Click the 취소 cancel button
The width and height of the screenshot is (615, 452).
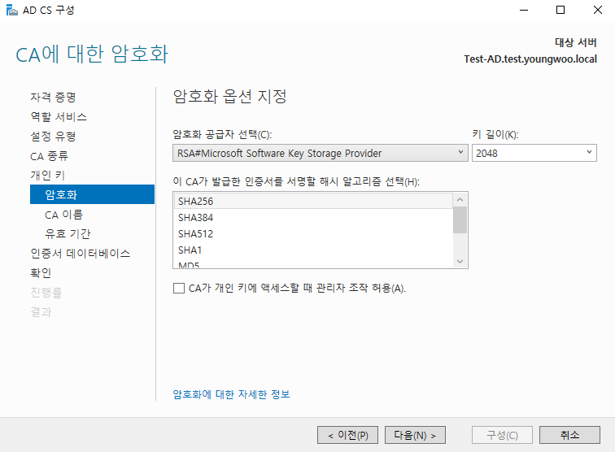click(x=569, y=435)
